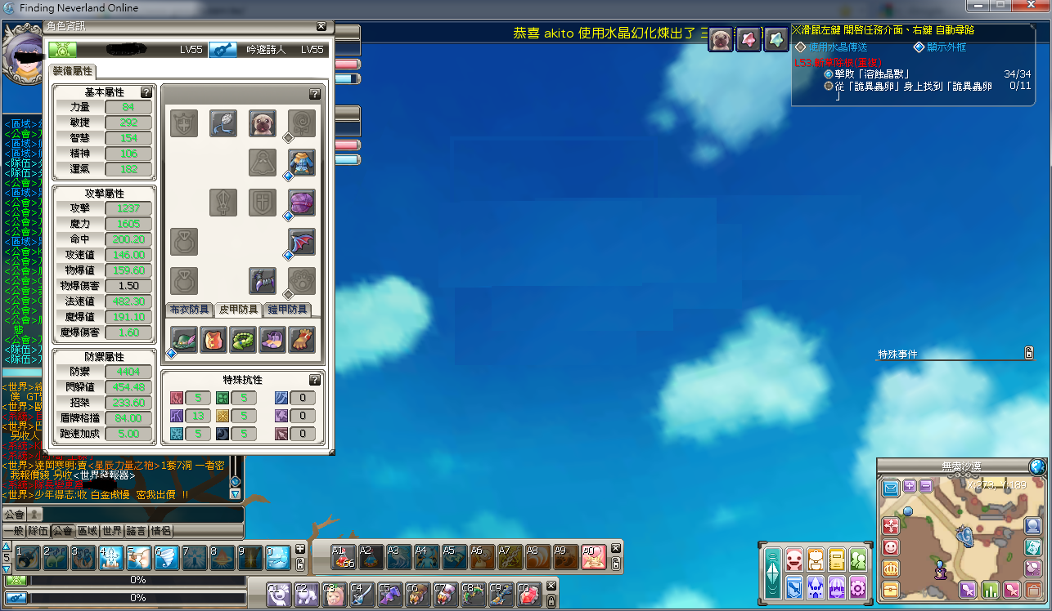This screenshot has height=611, width=1052.
Task: Switch to 皮甲防具 armor tab
Action: point(238,310)
